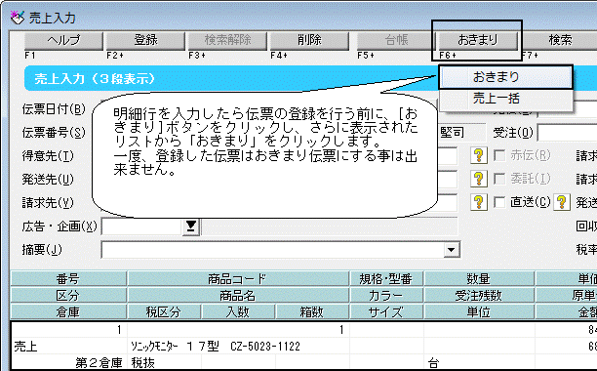Click the question mark icon beside 赤伝

(x=479, y=155)
